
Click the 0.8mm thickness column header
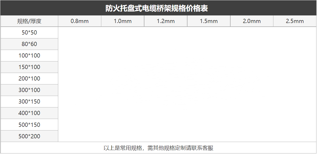click(x=80, y=21)
